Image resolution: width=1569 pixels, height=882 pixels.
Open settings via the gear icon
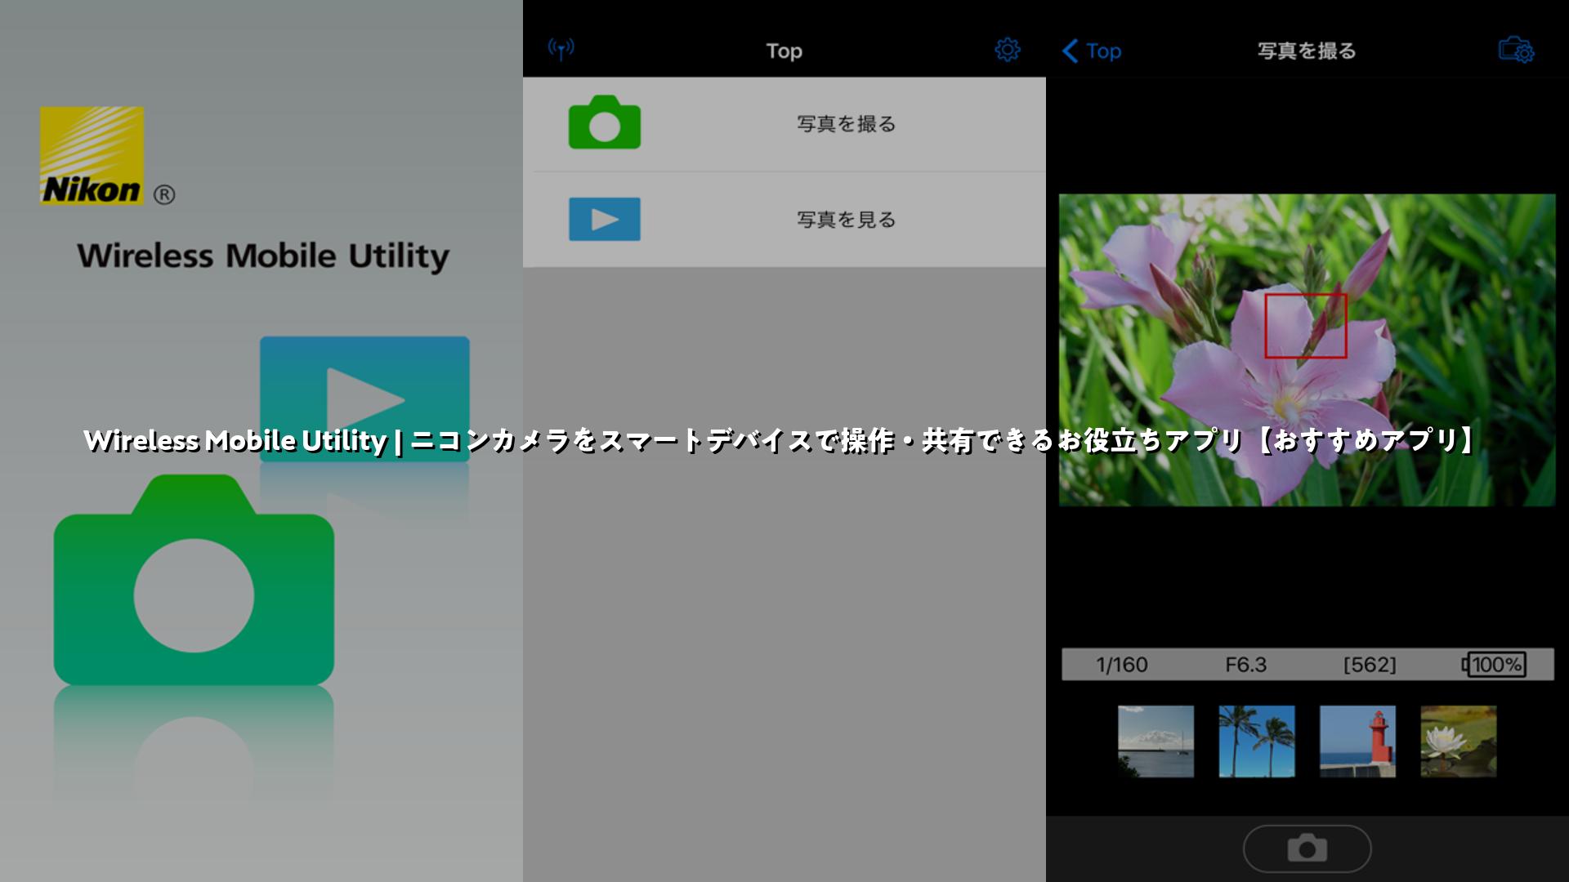click(x=1008, y=50)
